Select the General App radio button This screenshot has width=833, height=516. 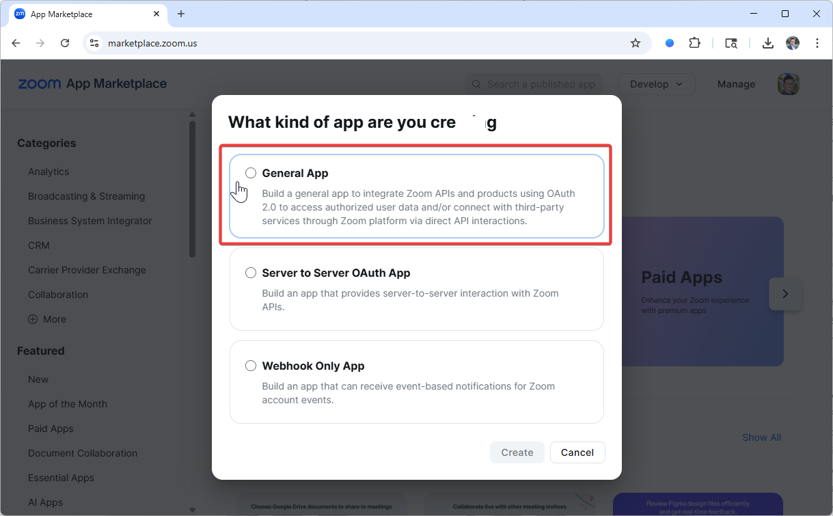(251, 173)
